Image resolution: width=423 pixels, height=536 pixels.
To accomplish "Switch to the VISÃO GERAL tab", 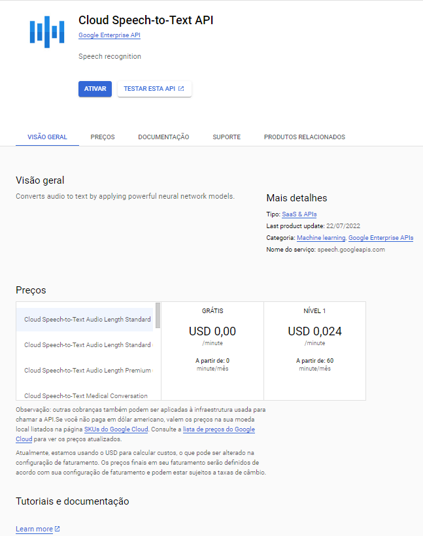I will click(x=47, y=137).
